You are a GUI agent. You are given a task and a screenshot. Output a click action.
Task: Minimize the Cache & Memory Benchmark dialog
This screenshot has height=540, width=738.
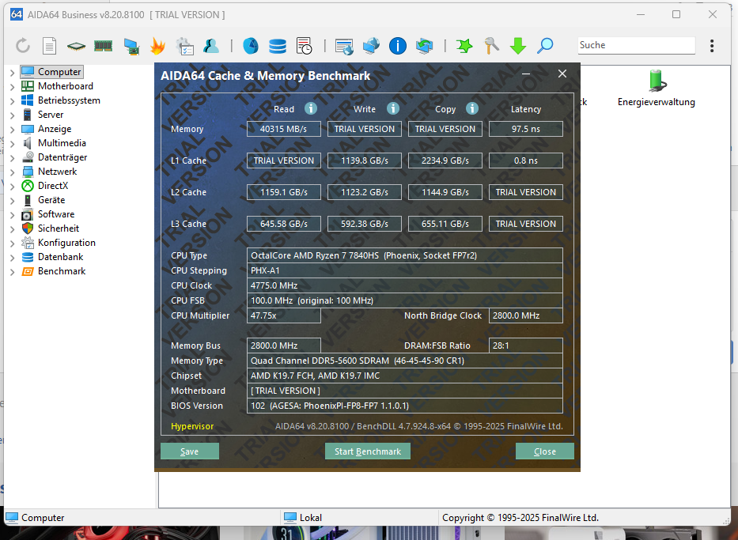pos(526,74)
